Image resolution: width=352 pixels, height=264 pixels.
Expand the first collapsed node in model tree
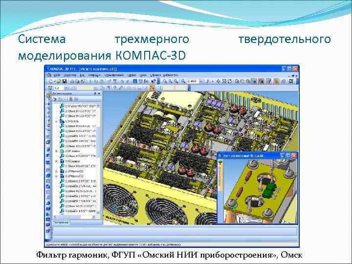pyautogui.click(x=56, y=121)
